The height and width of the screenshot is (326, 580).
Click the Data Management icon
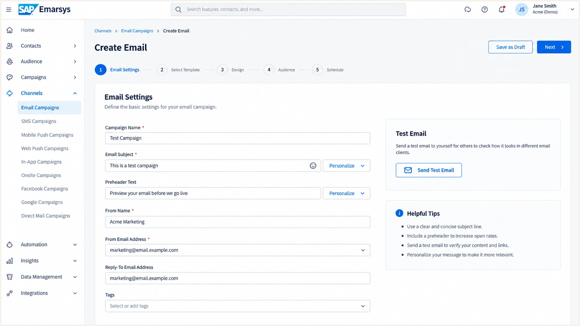[10, 277]
